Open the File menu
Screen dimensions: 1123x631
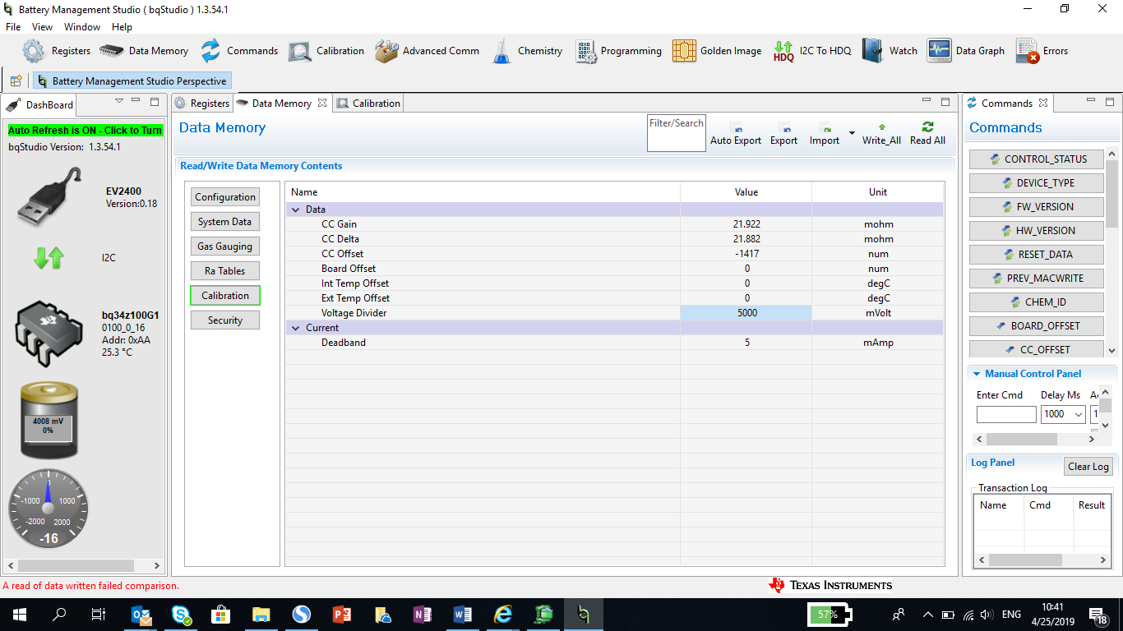pyautogui.click(x=13, y=27)
